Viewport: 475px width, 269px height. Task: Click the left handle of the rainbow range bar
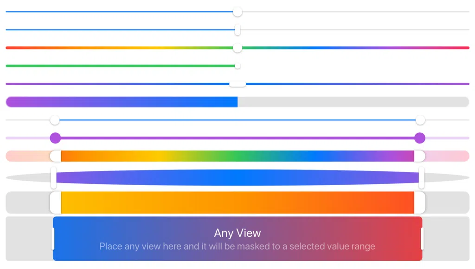(x=56, y=156)
